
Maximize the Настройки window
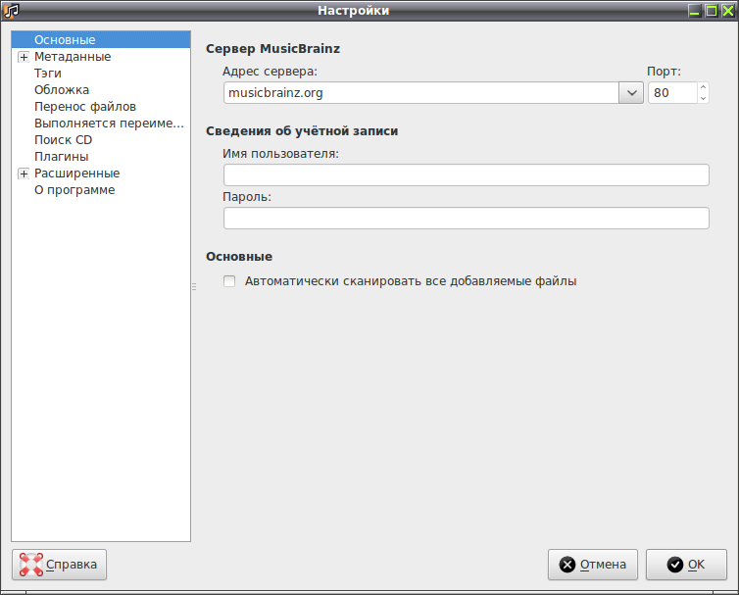(x=712, y=11)
